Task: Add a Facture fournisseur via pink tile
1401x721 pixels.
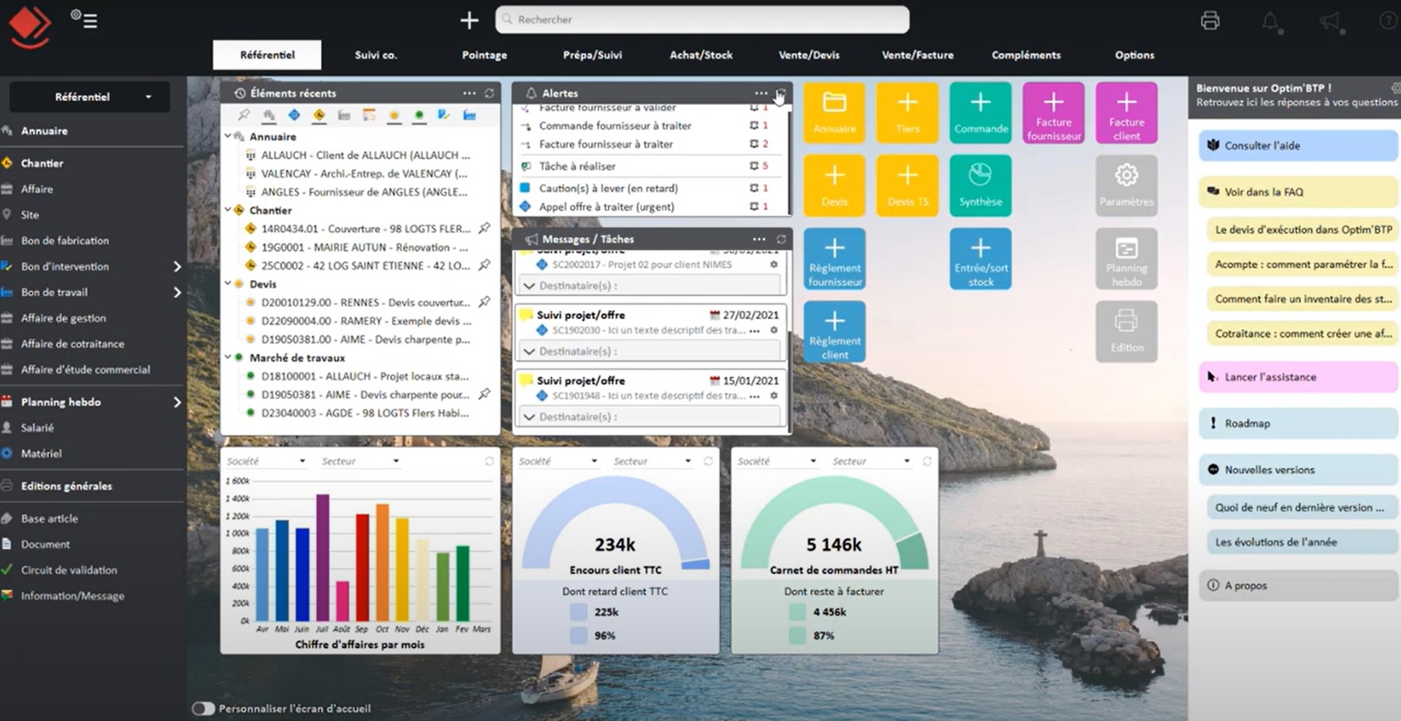Action: point(1053,113)
